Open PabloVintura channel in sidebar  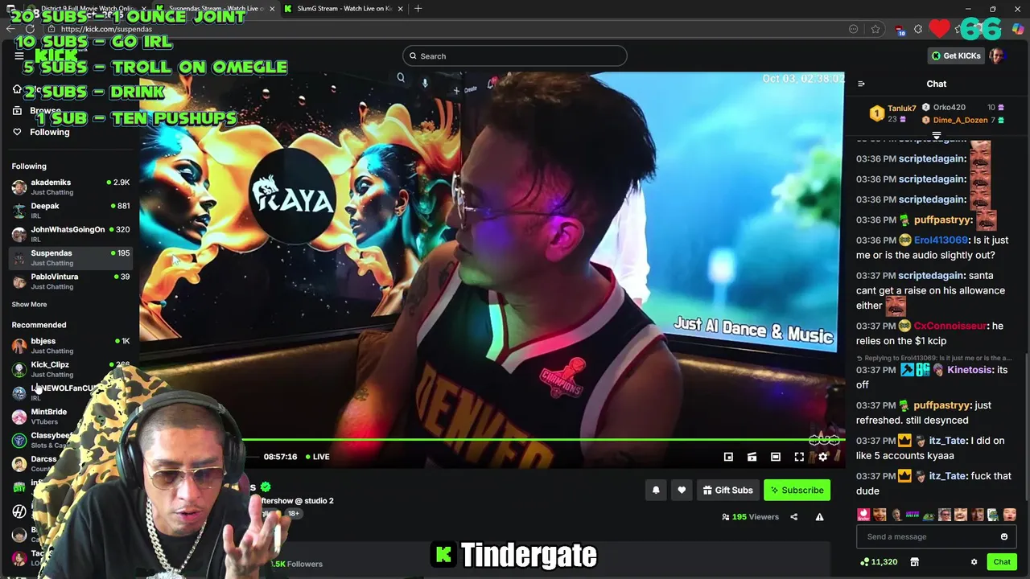tap(71, 281)
